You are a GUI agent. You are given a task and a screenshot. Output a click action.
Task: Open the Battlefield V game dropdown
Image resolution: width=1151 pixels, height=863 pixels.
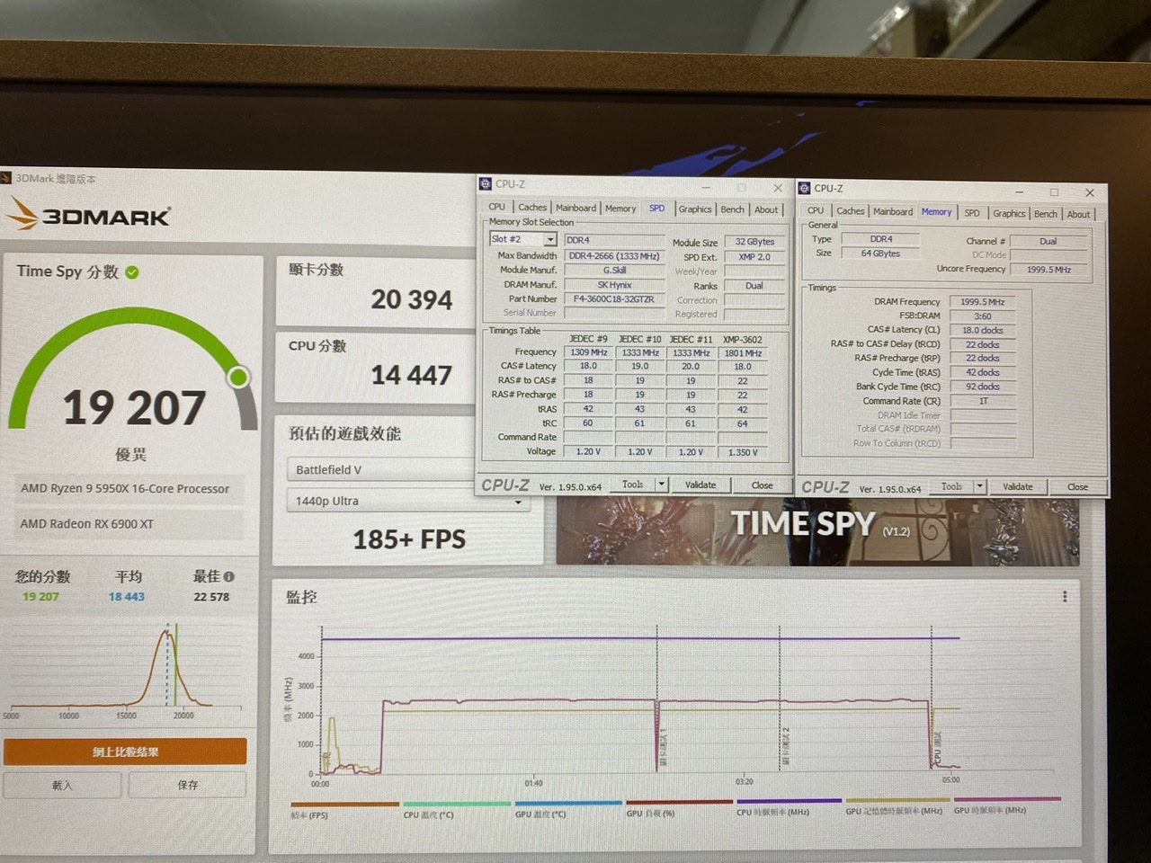pos(409,469)
